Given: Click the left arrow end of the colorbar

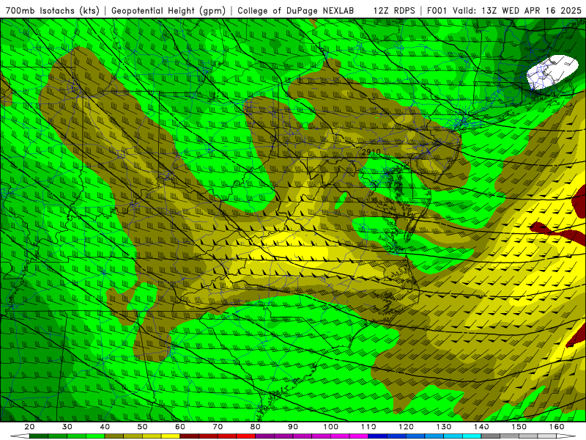Looking at the screenshot, I should point(20,436).
